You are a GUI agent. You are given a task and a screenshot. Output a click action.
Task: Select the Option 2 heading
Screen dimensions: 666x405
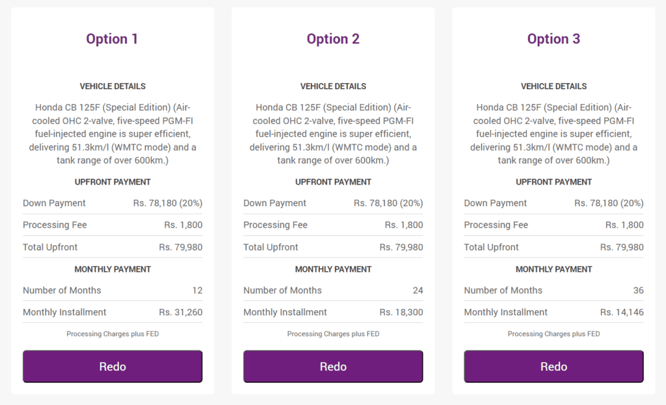tap(333, 39)
